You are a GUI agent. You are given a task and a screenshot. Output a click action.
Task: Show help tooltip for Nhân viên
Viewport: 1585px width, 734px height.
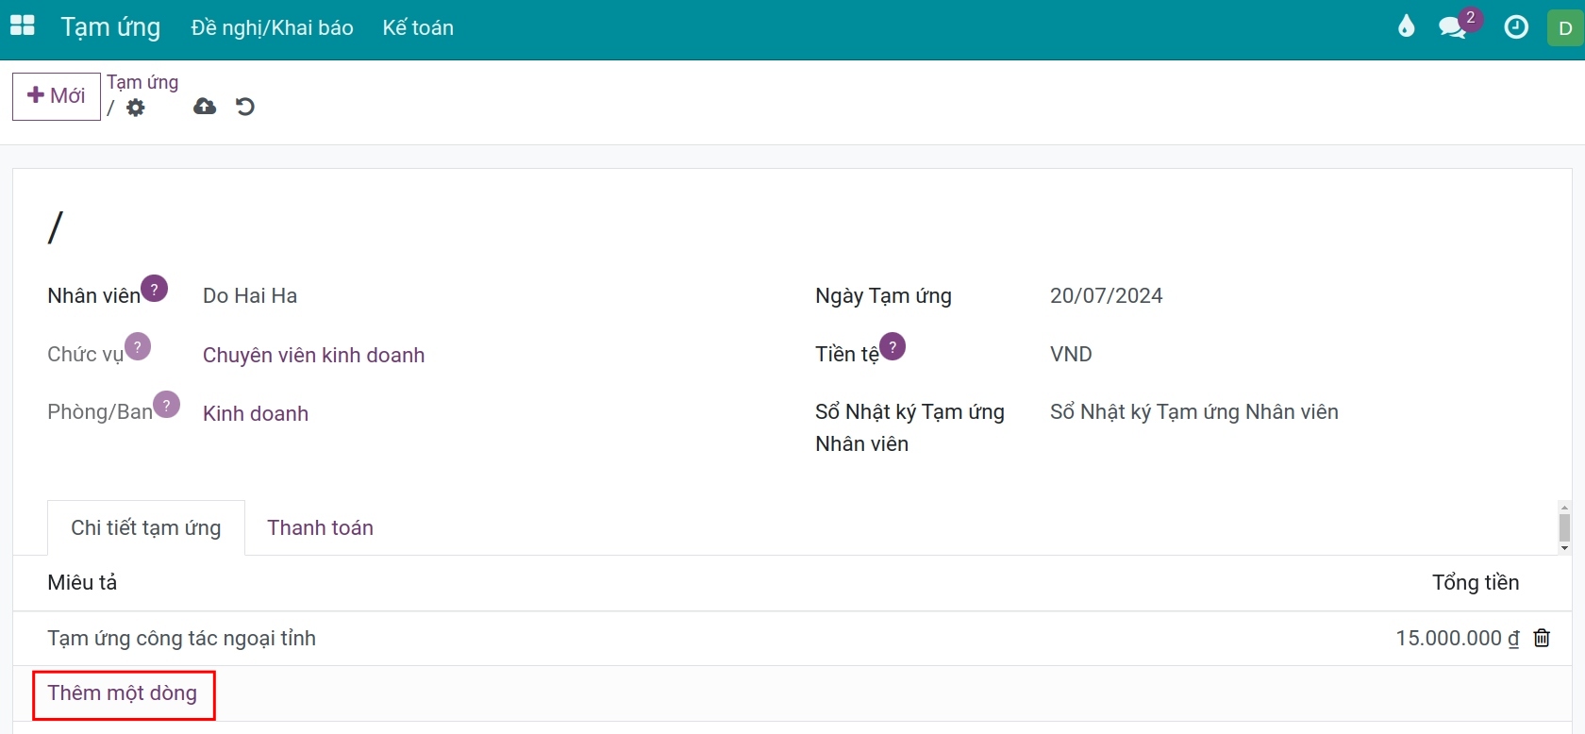(x=155, y=288)
